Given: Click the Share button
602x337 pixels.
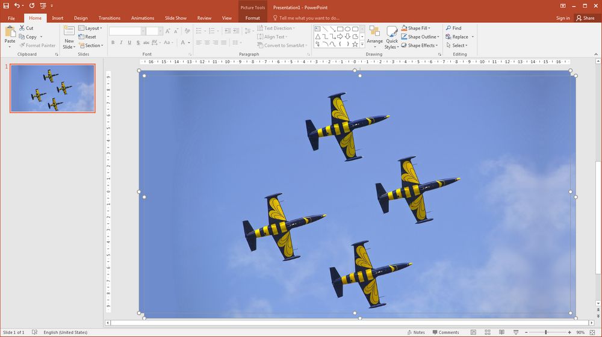Looking at the screenshot, I should 585,18.
